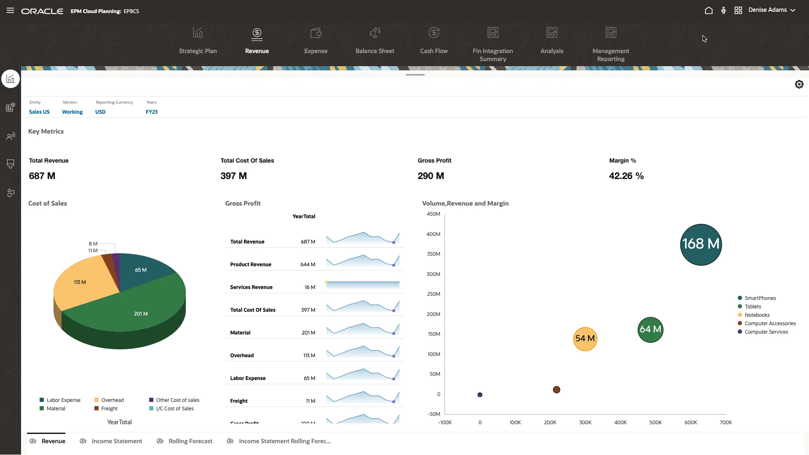809x455 pixels.
Task: Switch to the Income Statement tab
Action: pyautogui.click(x=117, y=441)
